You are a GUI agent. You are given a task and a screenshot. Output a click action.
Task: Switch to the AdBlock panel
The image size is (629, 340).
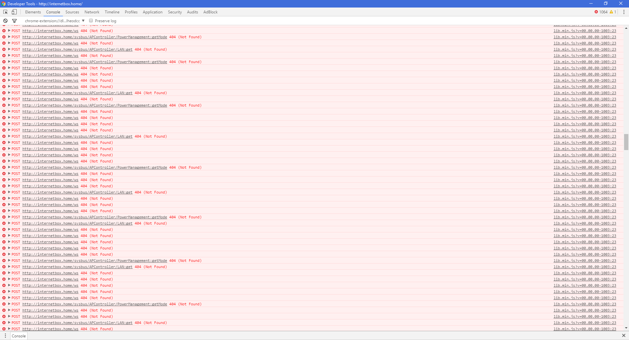click(x=210, y=12)
